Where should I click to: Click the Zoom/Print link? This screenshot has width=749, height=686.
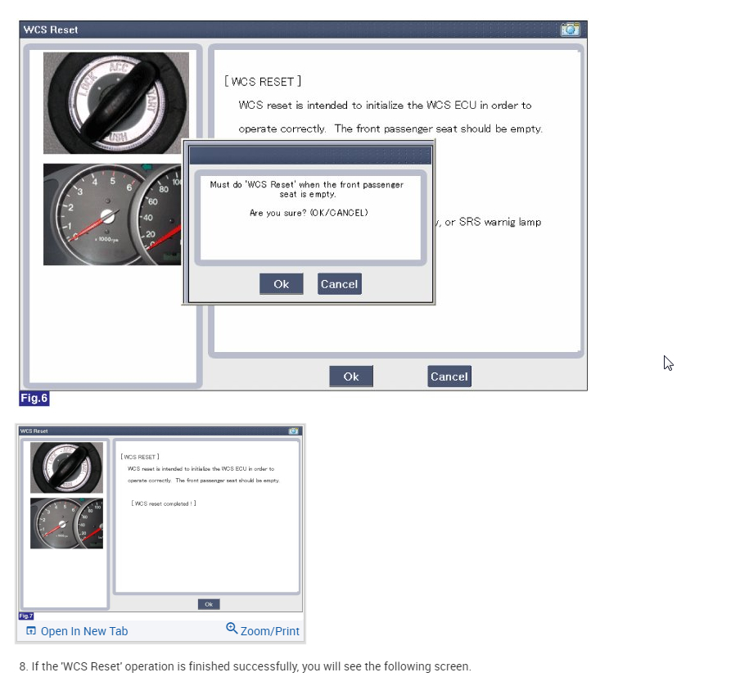click(x=270, y=631)
